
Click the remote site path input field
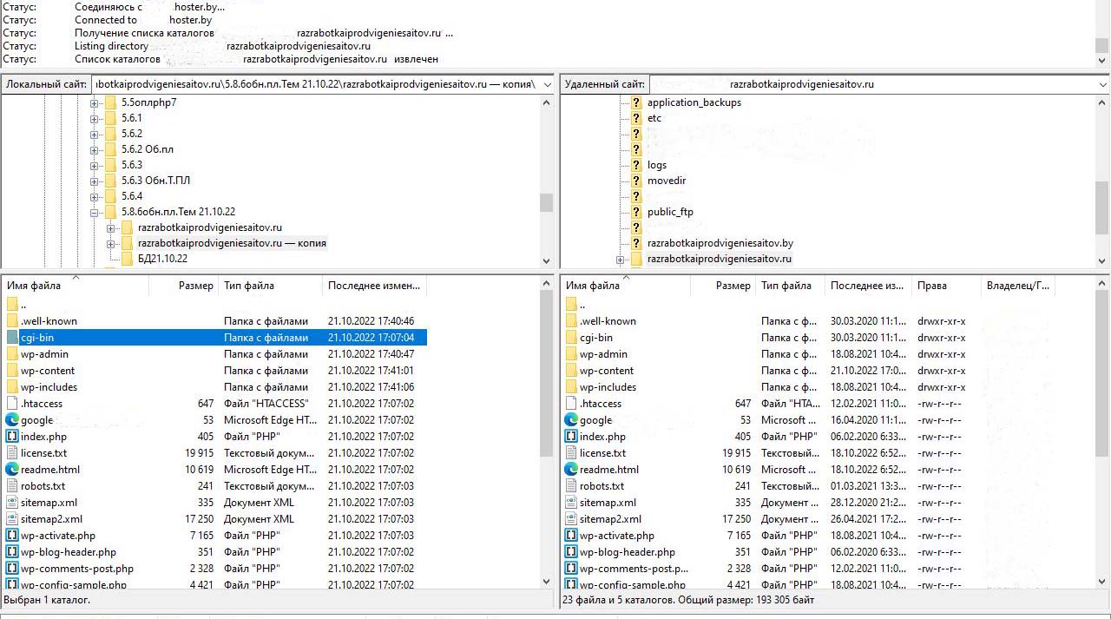point(868,84)
